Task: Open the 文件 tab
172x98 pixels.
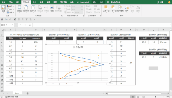Action: [3, 2]
